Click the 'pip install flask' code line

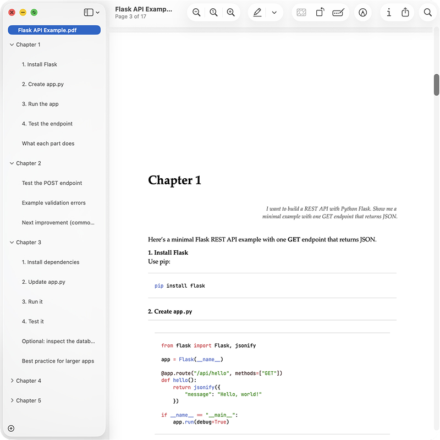(x=180, y=285)
